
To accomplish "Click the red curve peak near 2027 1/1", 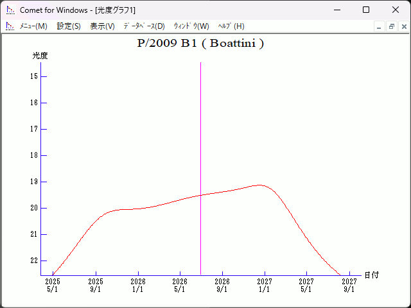I will (260, 185).
